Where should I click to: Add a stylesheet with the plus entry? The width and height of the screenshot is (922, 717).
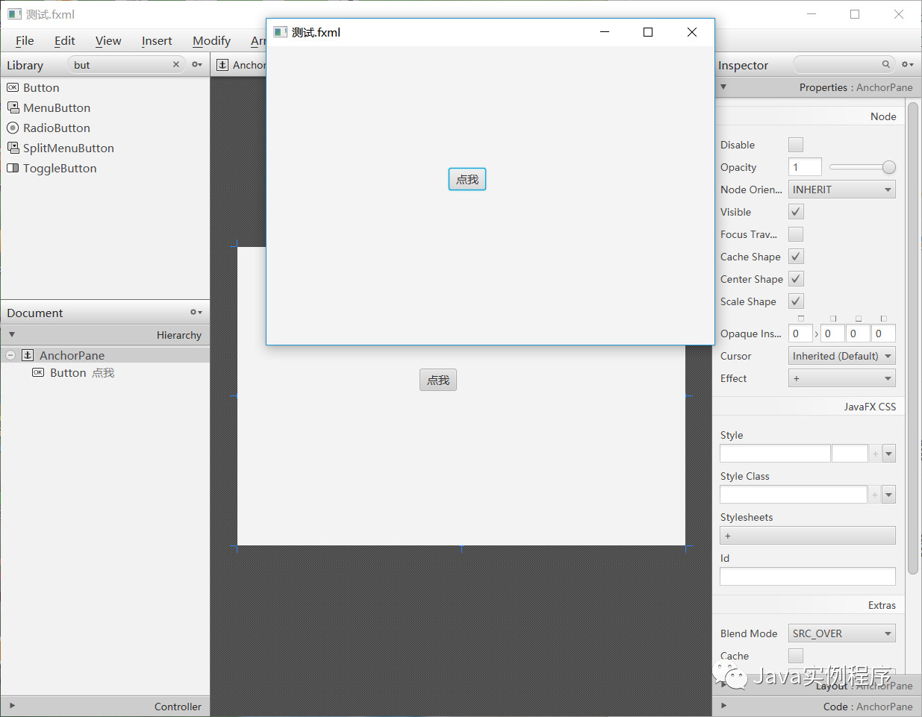tap(728, 535)
